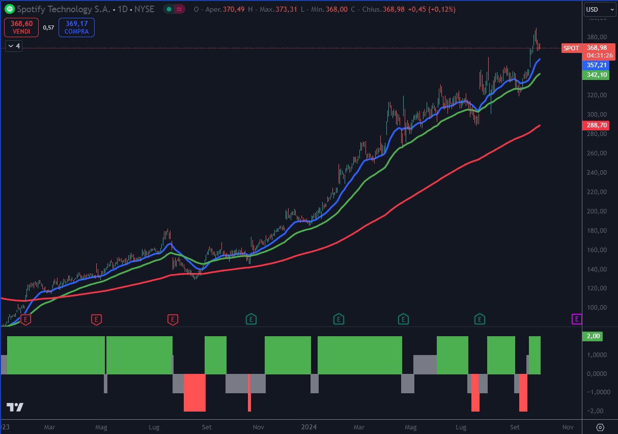Viewport: 618px width, 434px height.
Task: Click the red SPOT price label
Action: point(571,48)
